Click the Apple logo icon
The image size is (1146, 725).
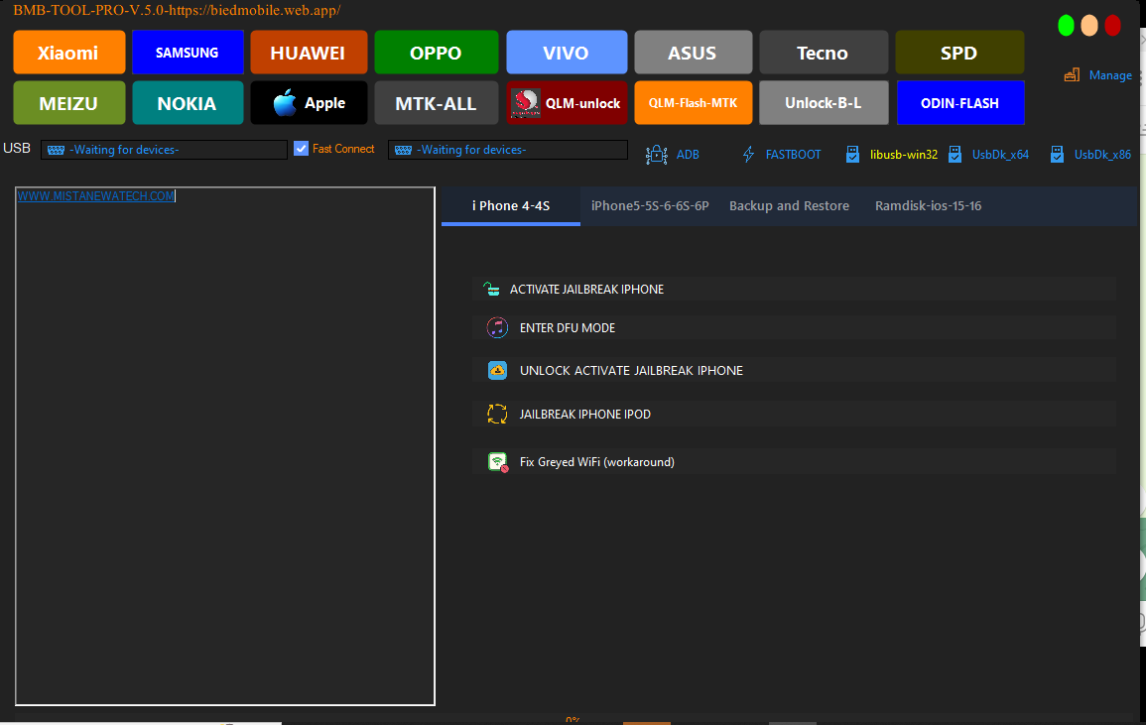(x=285, y=103)
